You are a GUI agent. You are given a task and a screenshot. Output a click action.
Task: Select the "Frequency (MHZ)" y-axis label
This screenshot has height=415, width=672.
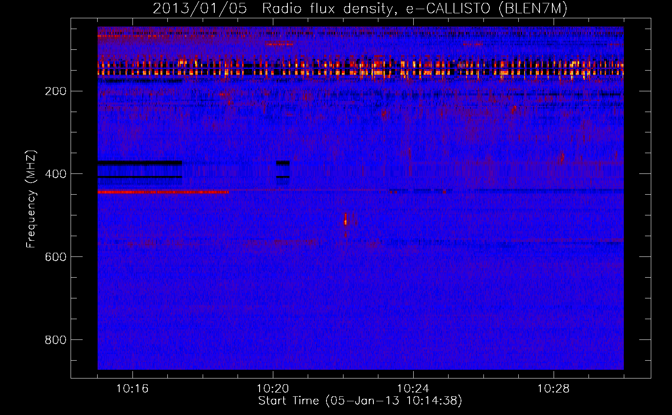[x=31, y=199]
